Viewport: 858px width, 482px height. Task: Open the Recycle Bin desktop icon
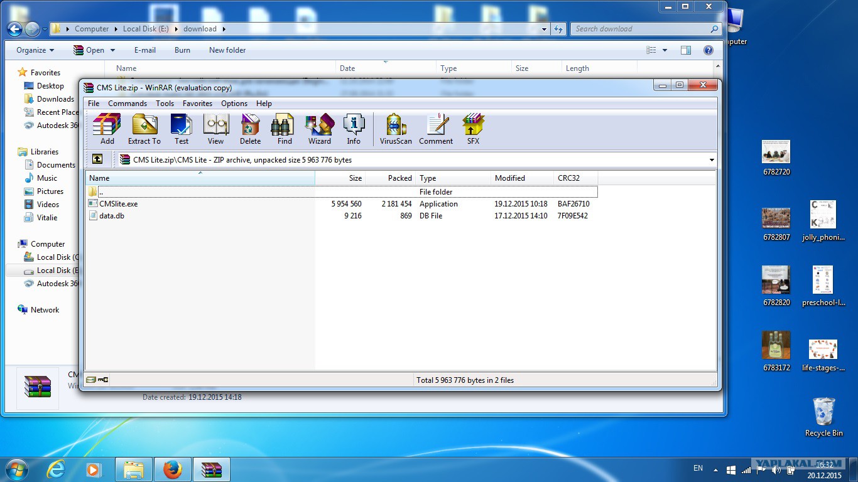[823, 417]
